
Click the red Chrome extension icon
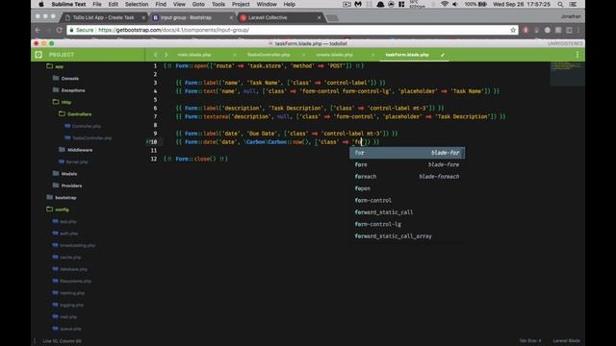[526, 30]
